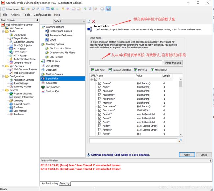This screenshot has width=214, height=191.
Task: Select the DeepScan settings icon
Action: pos(43,70)
